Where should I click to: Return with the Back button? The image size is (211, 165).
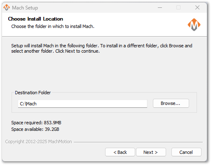[x=120, y=152]
